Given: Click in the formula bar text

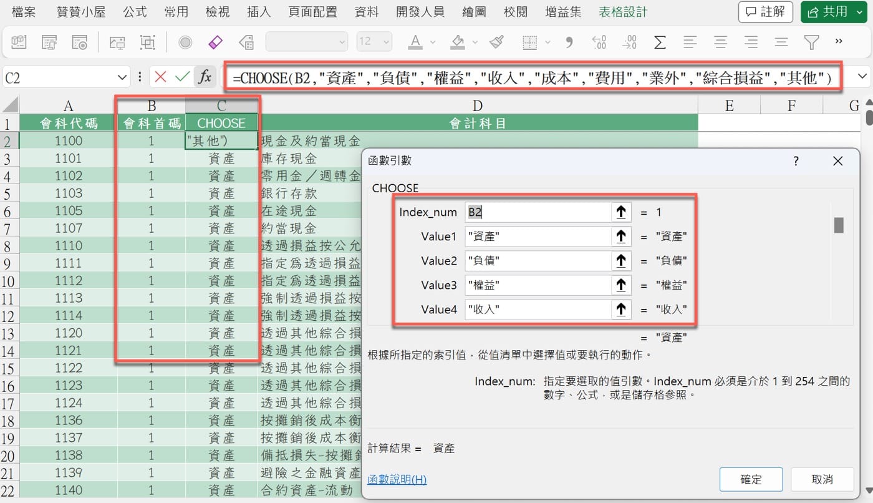Looking at the screenshot, I should (x=532, y=77).
